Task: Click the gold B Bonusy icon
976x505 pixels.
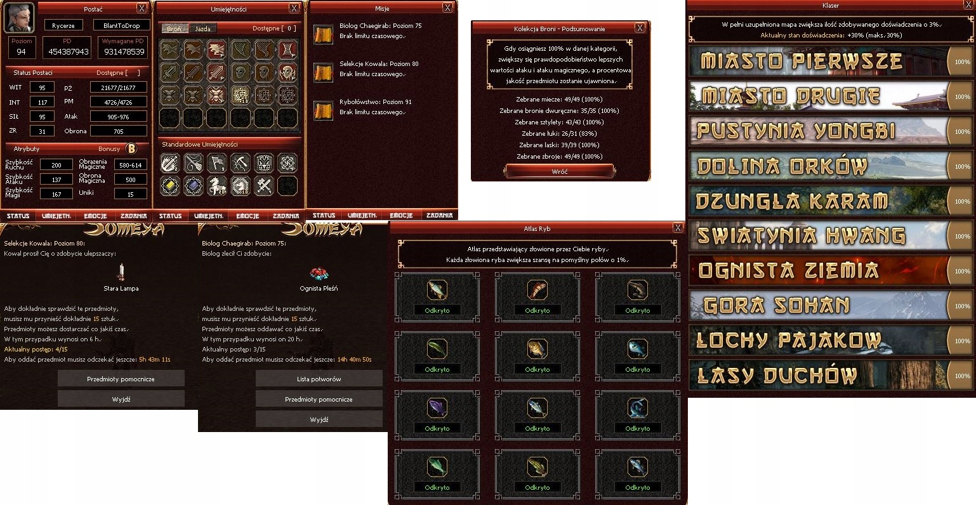Action: (131, 148)
